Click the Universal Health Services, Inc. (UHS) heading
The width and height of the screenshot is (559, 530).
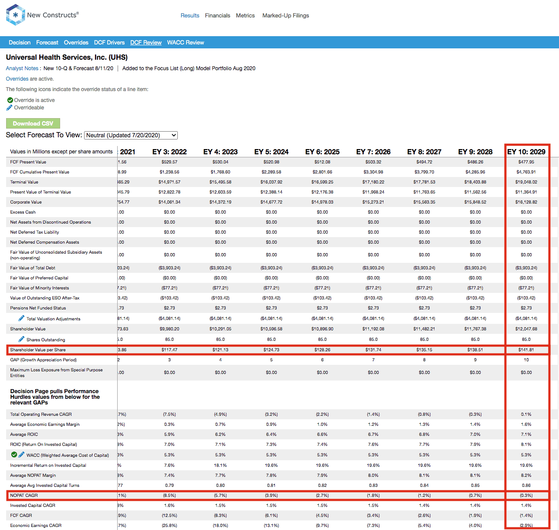pos(67,57)
